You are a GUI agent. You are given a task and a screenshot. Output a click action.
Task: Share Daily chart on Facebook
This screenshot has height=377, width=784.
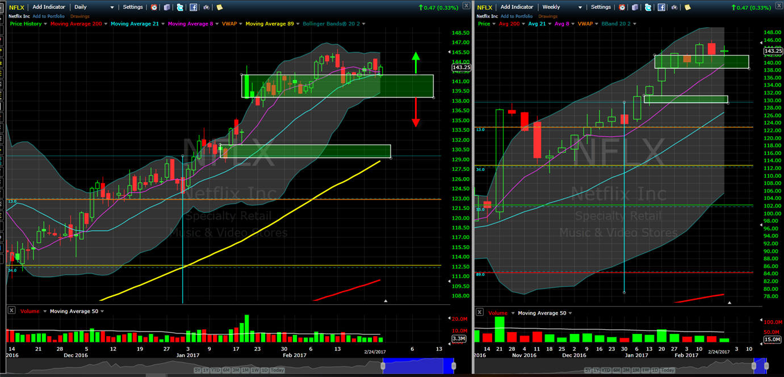click(x=194, y=7)
